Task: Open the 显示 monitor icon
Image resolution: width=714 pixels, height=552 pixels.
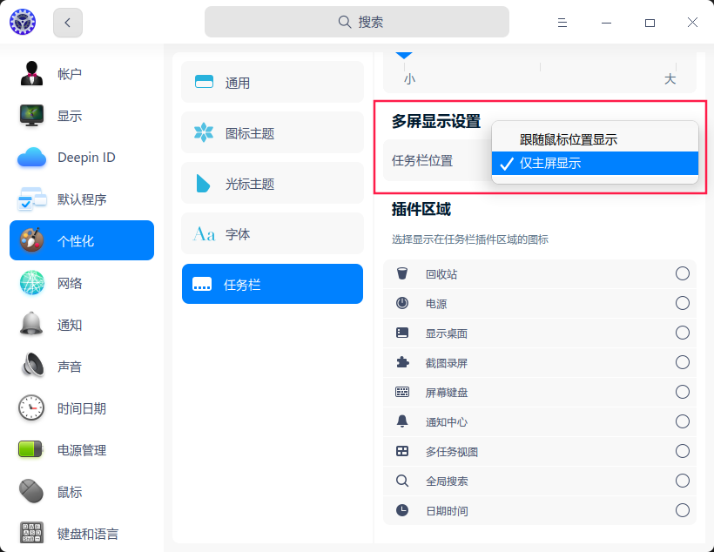Action: click(x=31, y=116)
